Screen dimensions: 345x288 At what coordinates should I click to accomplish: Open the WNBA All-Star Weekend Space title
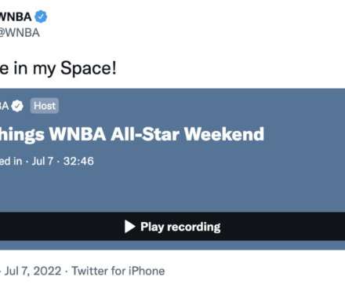click(x=132, y=134)
